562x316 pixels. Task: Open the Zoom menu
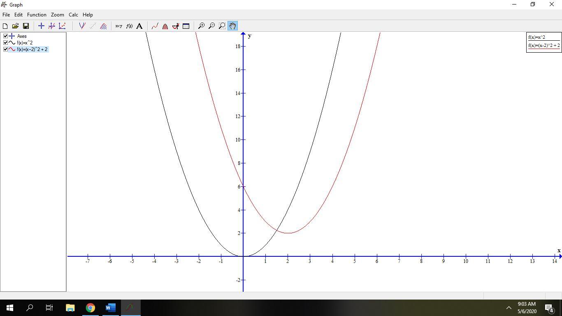click(x=57, y=15)
